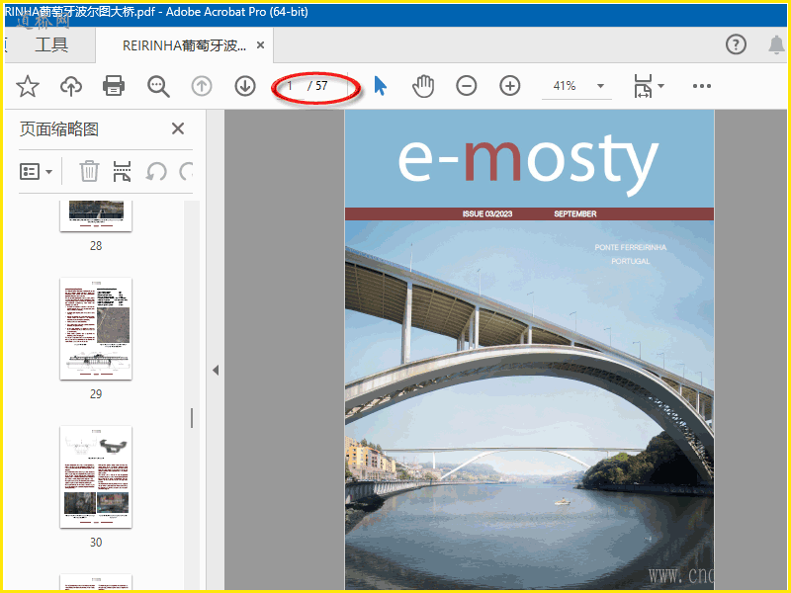The image size is (791, 593).
Task: Click the page layout icon beside trash
Action: point(122,171)
